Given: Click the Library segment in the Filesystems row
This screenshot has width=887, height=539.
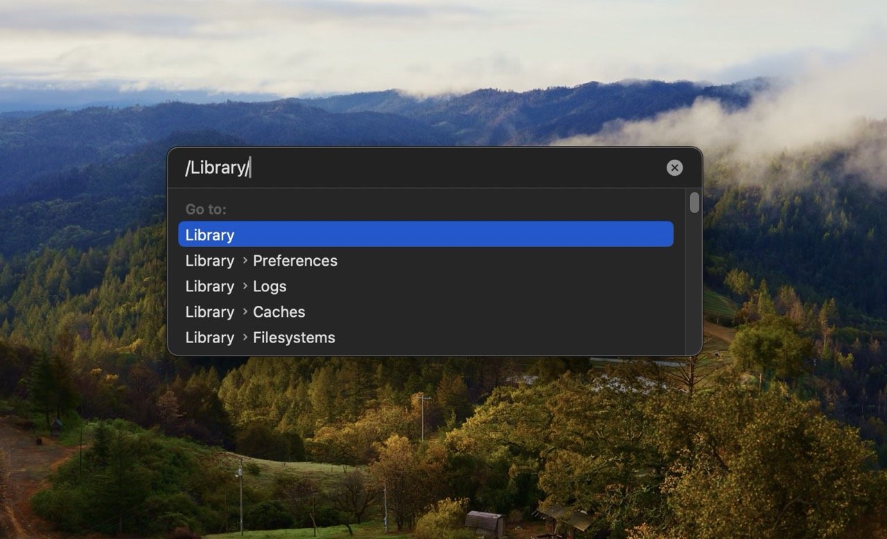Looking at the screenshot, I should point(209,338).
